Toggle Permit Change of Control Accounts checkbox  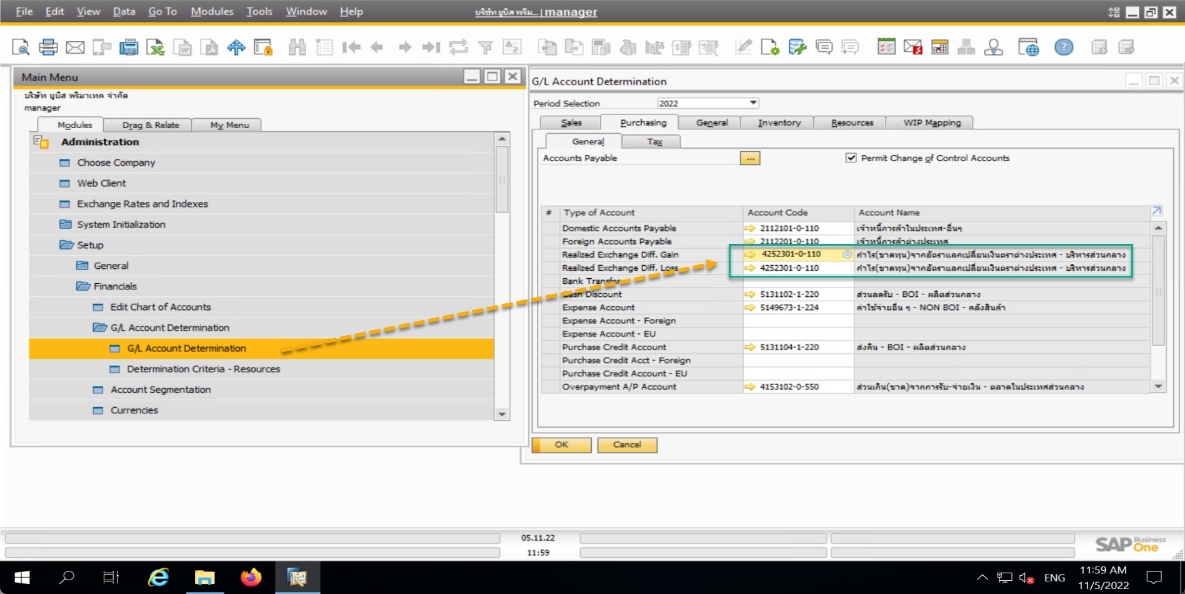coord(851,158)
